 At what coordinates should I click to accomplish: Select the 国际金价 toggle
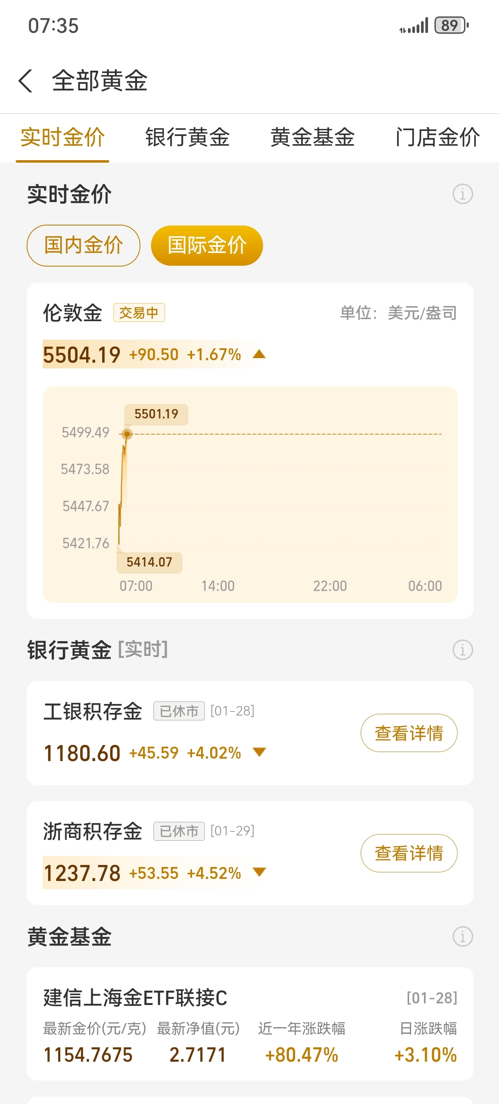(x=207, y=246)
